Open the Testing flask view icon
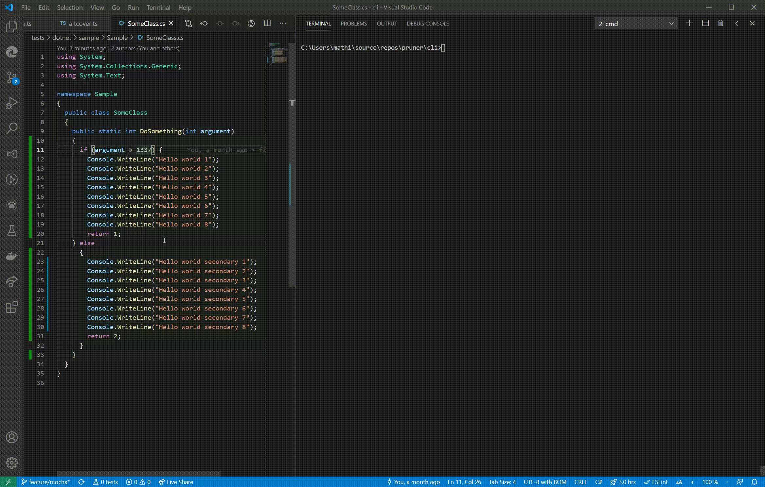Viewport: 765px width, 487px height. [x=12, y=230]
